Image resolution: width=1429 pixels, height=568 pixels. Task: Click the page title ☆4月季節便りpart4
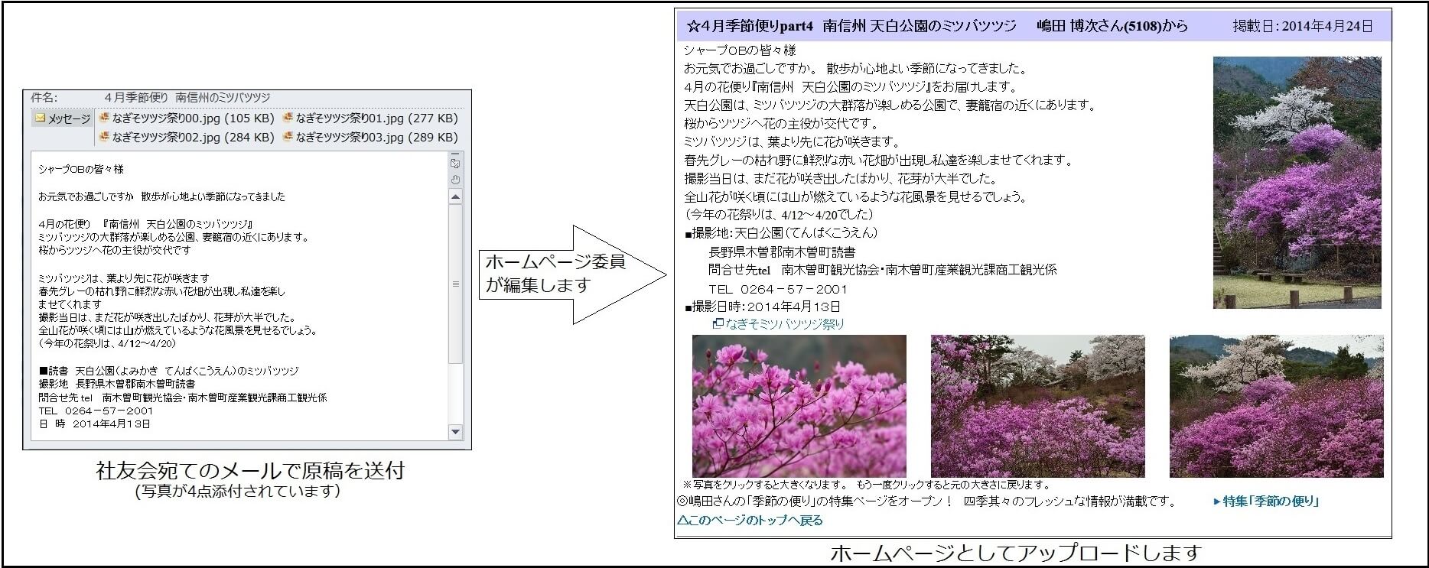(x=750, y=26)
